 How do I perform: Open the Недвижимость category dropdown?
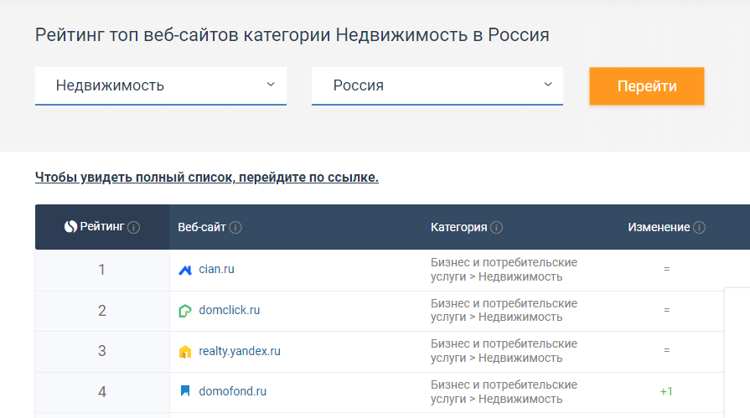[161, 85]
